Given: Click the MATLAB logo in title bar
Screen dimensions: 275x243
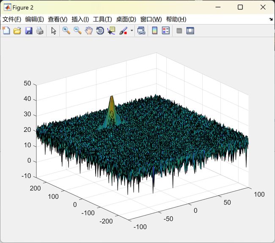Looking at the screenshot, I should click(8, 8).
